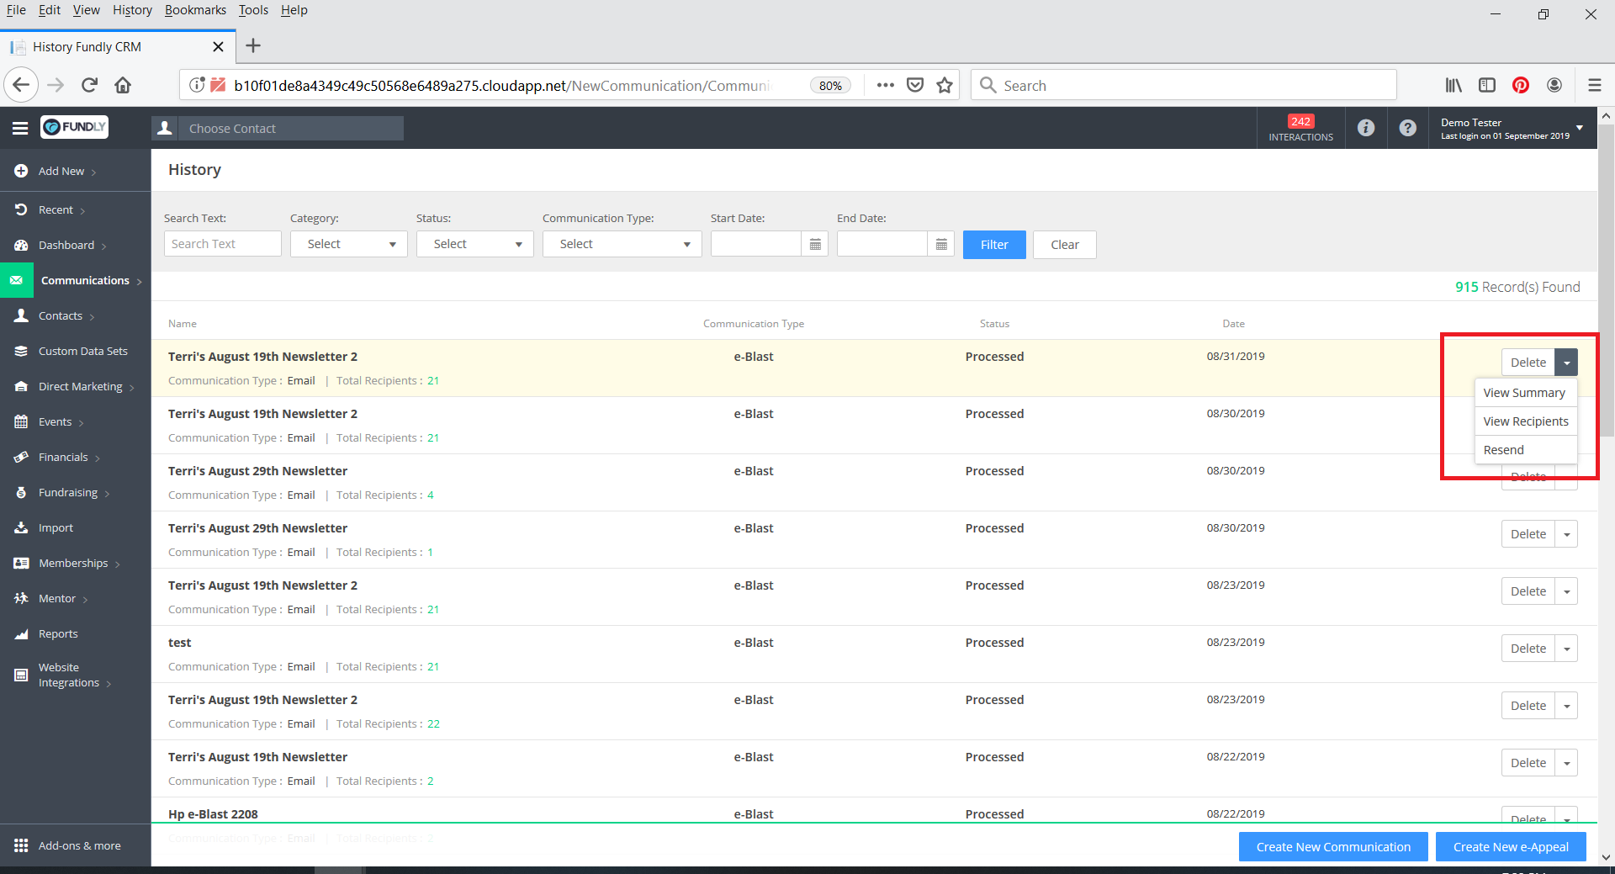Click the Search Text input field

(222, 244)
